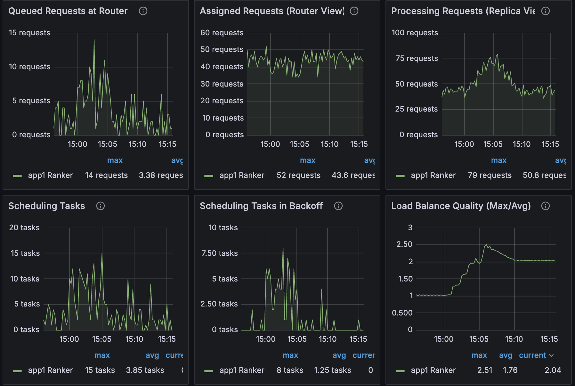Viewport: 575px width, 386px height.
Task: Click the info icon on Queued Requests at Router
Action: tap(143, 11)
